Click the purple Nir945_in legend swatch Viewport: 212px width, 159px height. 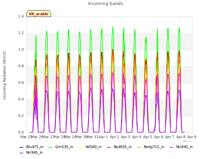click(x=21, y=153)
